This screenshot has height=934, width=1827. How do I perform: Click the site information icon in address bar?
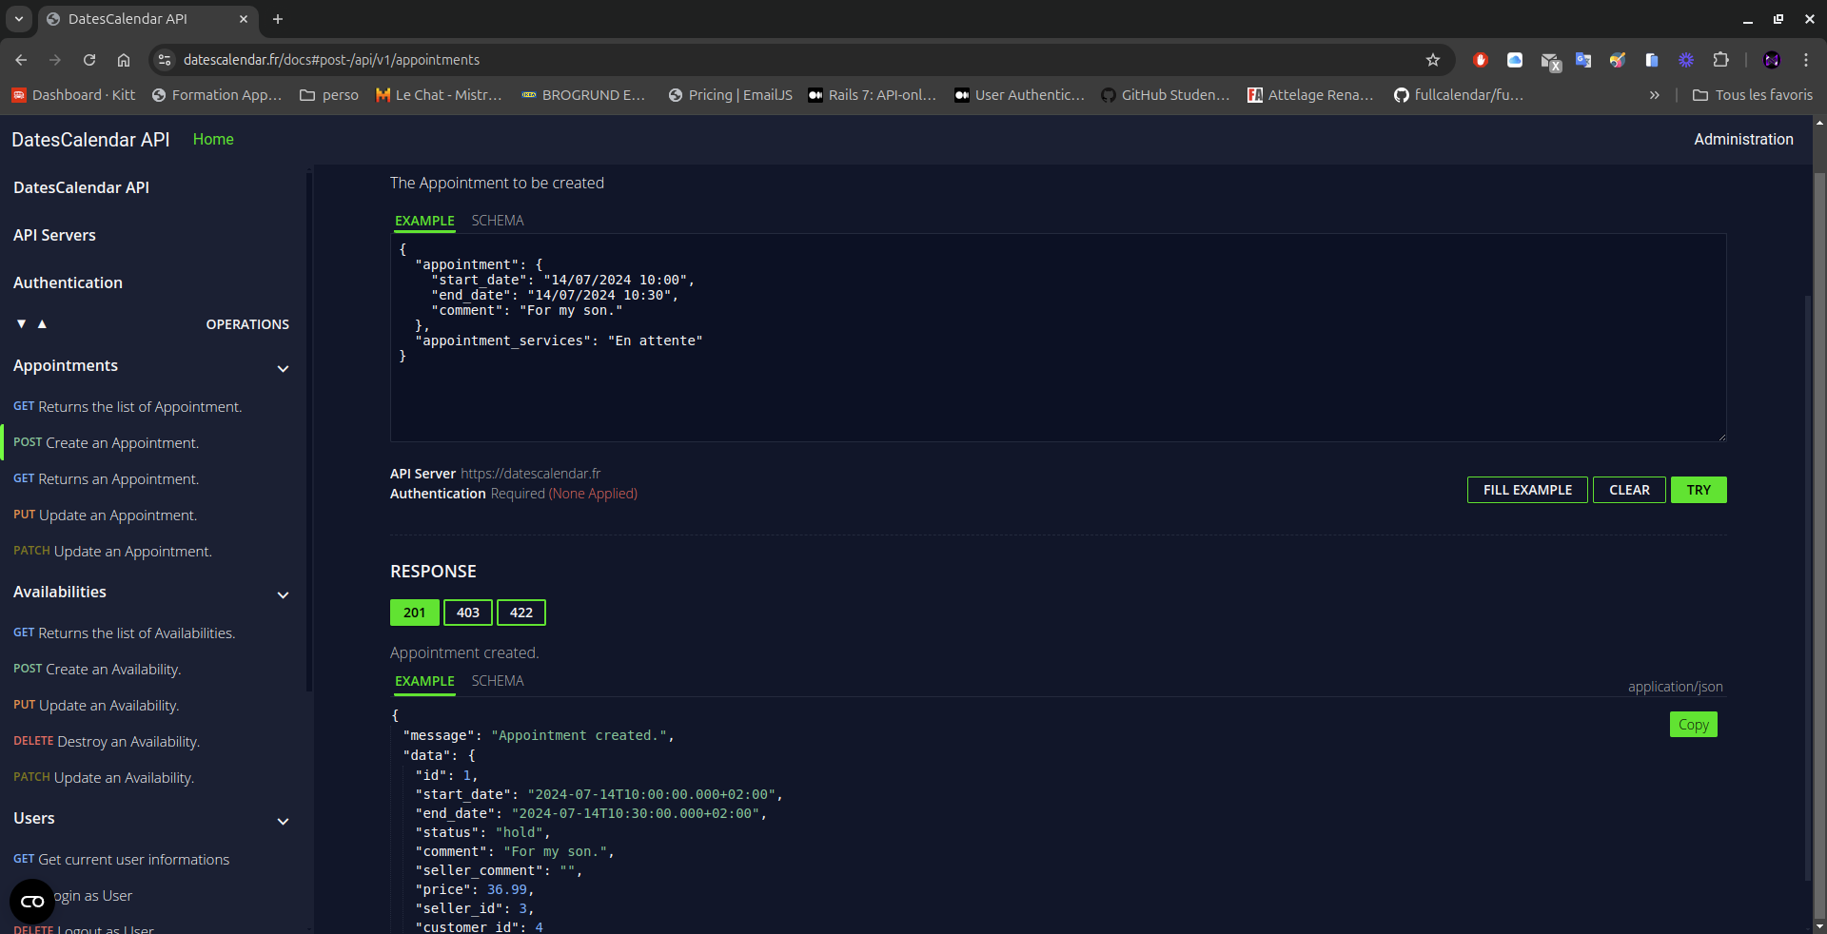(x=165, y=60)
